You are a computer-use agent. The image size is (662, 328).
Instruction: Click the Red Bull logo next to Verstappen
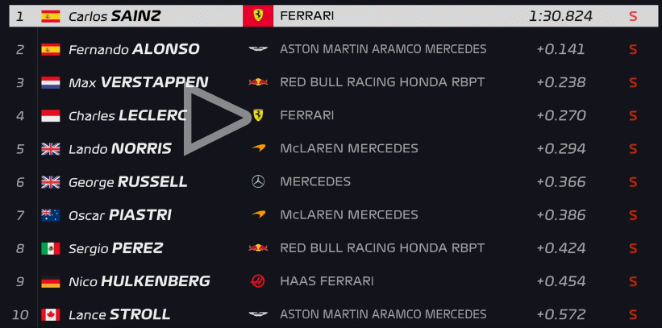pos(258,82)
